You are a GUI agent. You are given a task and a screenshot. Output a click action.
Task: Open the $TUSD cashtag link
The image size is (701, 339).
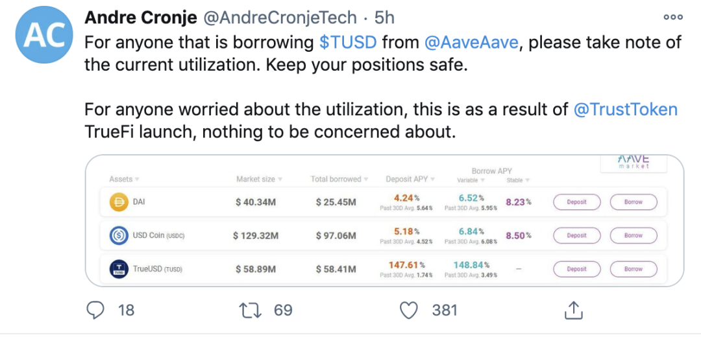pos(349,42)
